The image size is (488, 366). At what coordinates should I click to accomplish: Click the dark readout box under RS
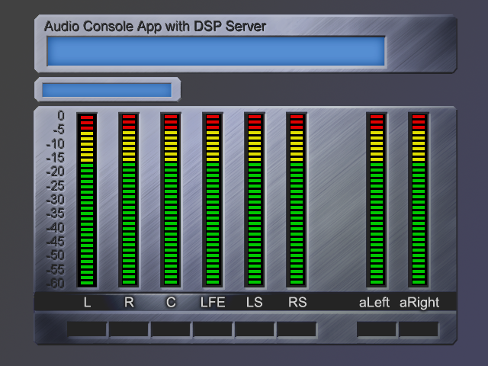[x=297, y=329]
